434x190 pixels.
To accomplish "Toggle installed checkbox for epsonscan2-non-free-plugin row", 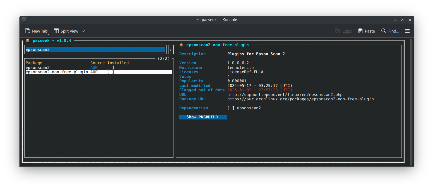I will tap(111, 72).
